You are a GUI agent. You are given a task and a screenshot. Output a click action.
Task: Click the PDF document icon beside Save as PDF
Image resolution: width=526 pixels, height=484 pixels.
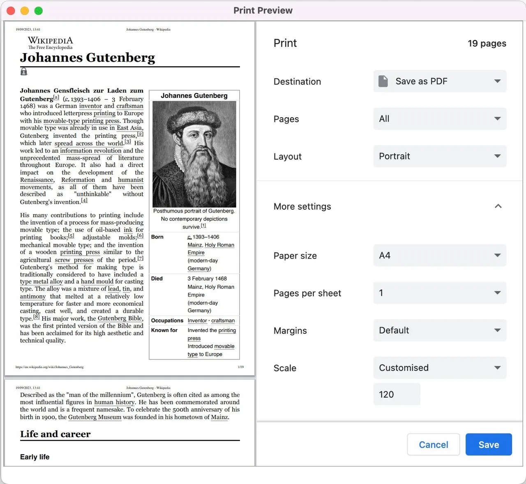[x=383, y=81]
